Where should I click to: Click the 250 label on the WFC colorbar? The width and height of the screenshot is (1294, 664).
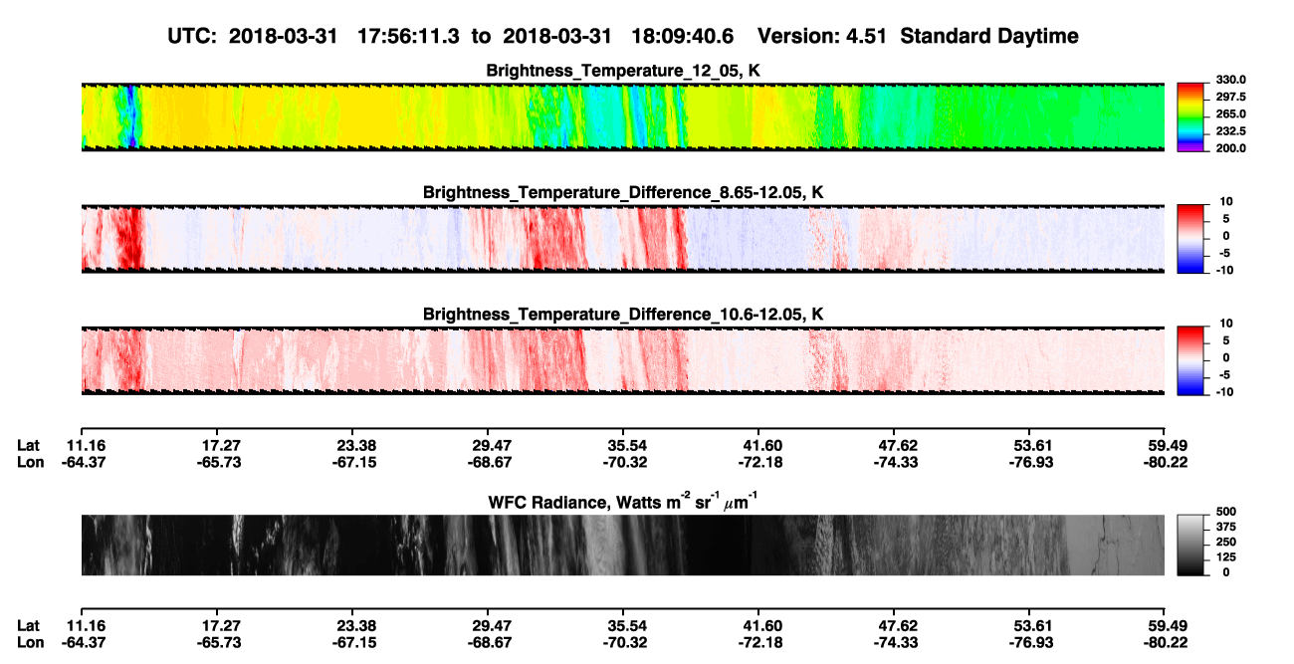pyautogui.click(x=1226, y=542)
